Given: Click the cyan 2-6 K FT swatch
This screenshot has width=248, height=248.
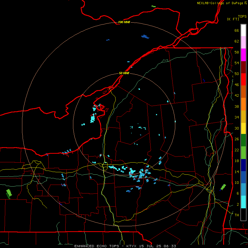Looking at the screenshot, I should [x=243, y=202].
